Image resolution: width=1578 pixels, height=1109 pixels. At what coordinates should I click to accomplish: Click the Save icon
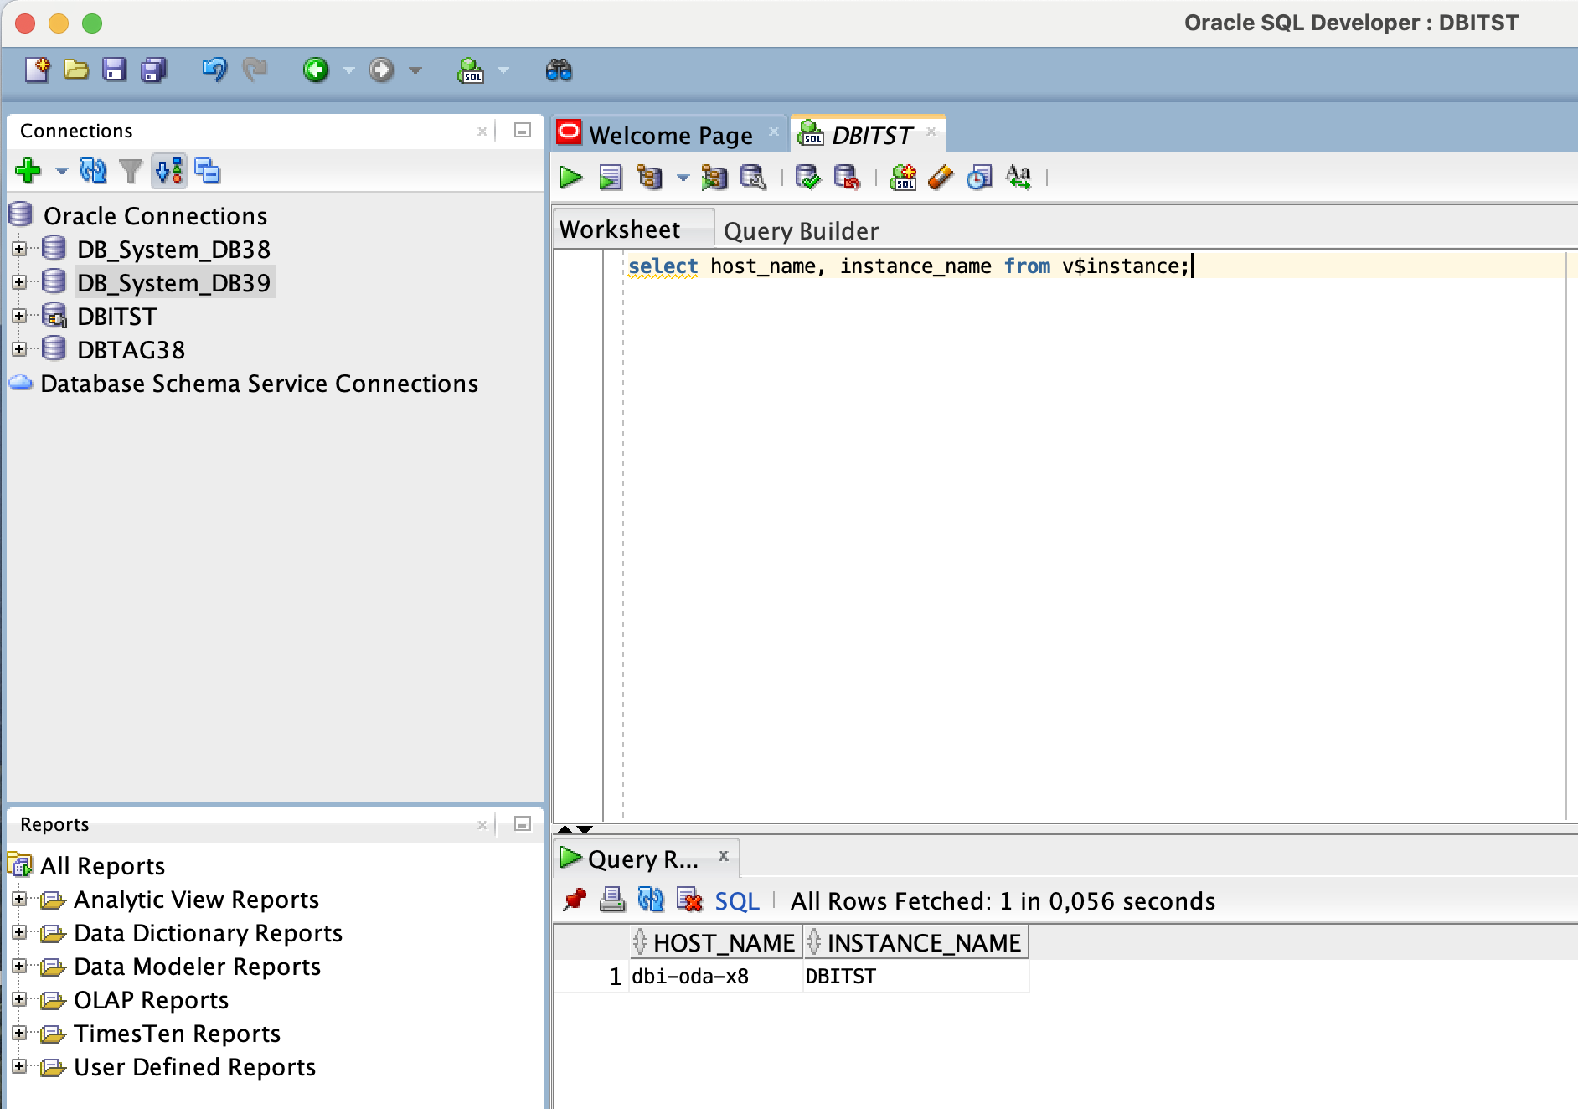point(114,70)
